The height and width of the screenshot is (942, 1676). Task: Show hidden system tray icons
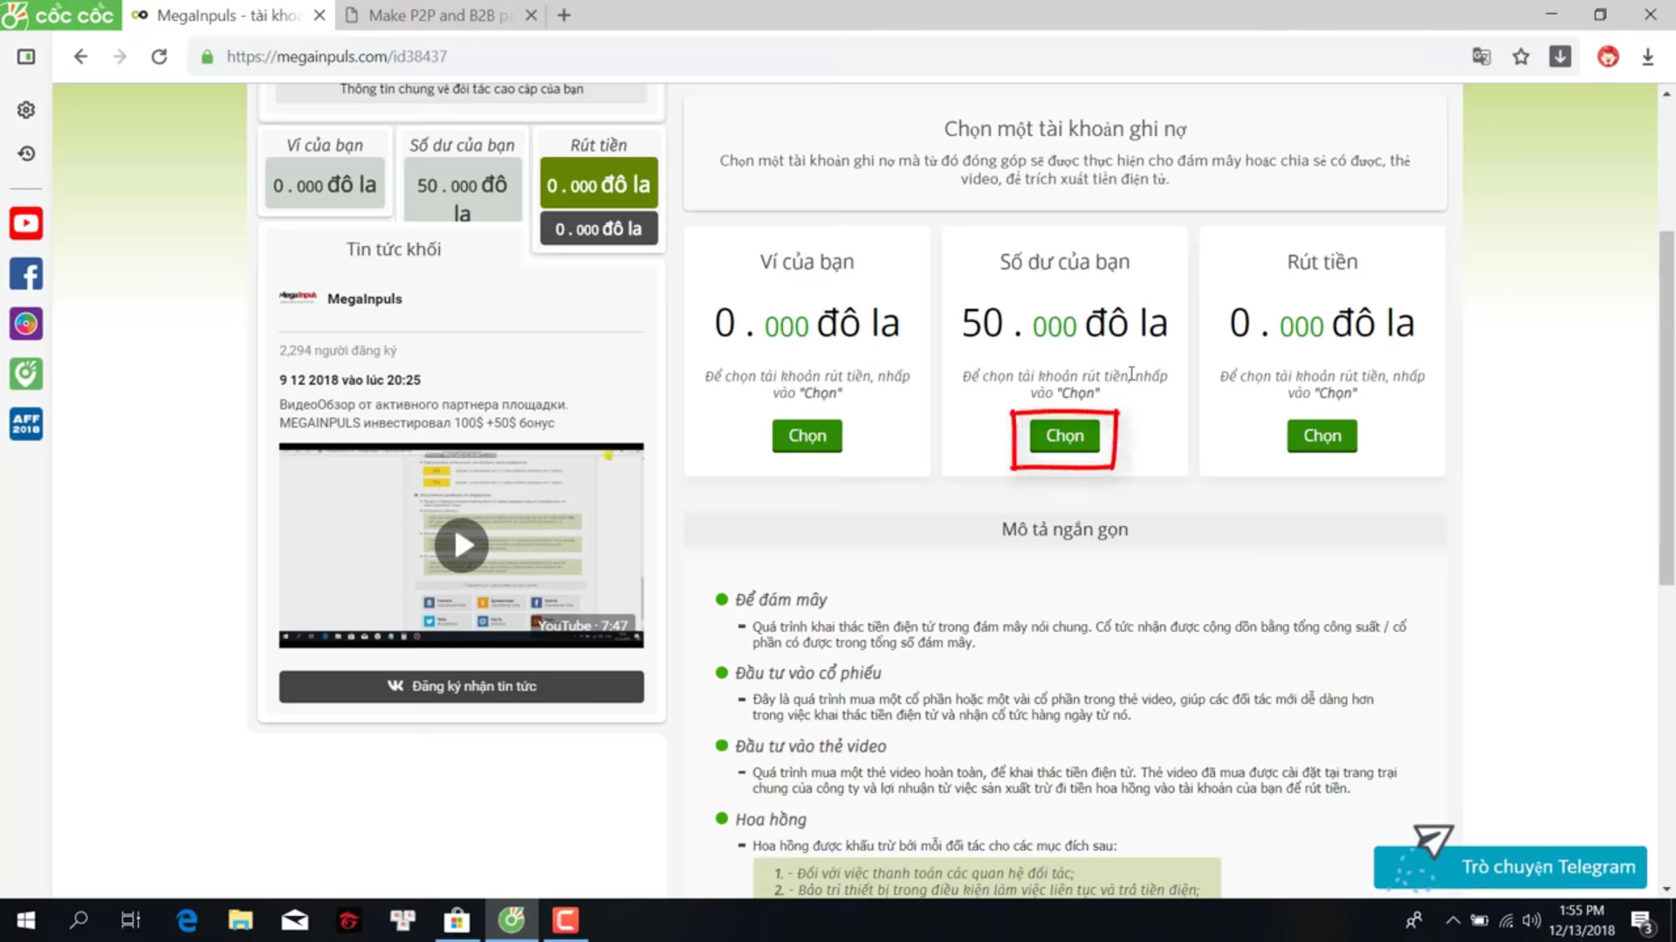(x=1453, y=920)
